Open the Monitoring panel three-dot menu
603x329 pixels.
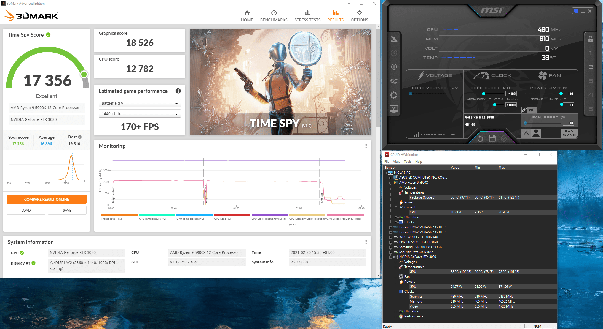pos(366,146)
